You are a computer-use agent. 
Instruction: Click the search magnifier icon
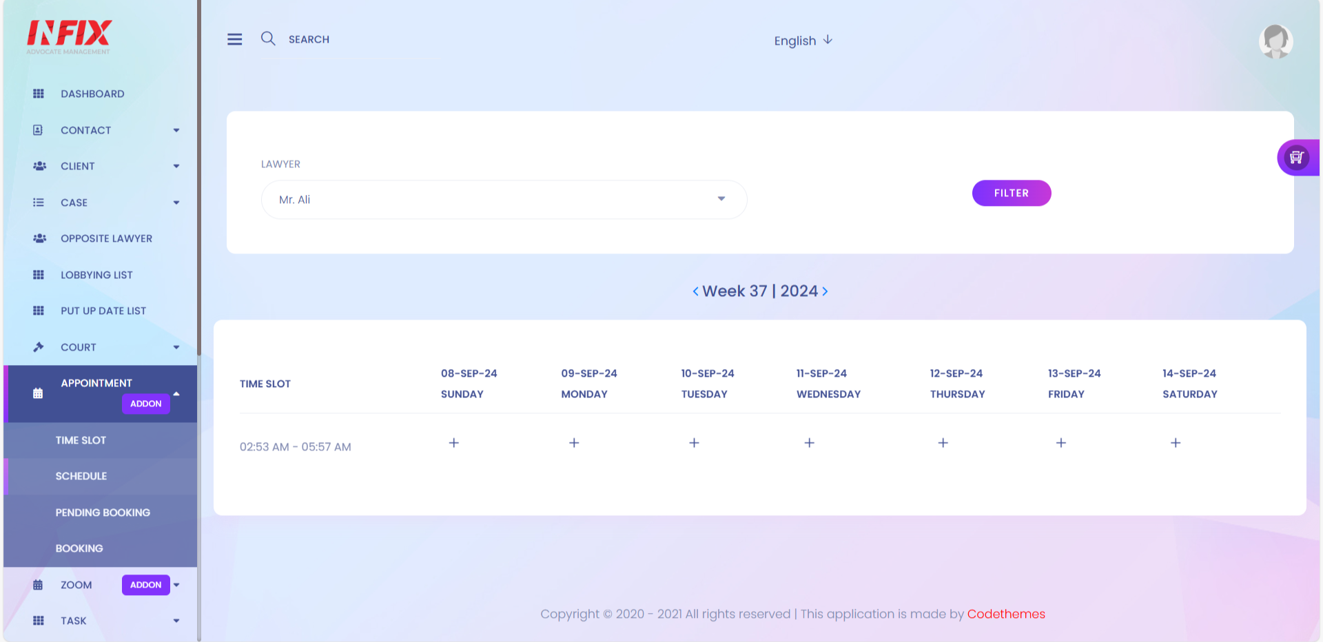tap(268, 39)
